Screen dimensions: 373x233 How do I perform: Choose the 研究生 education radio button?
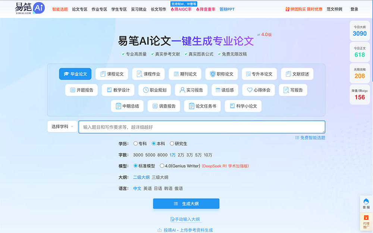pos(172,144)
